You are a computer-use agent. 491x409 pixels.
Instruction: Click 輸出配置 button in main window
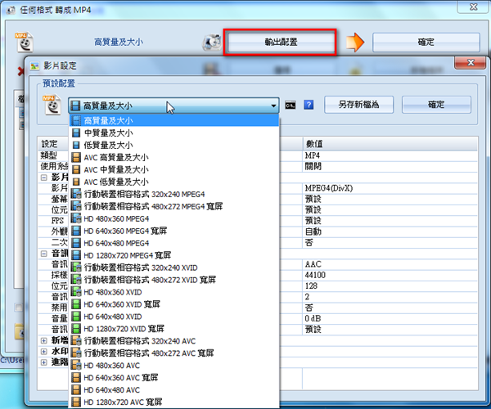point(281,43)
